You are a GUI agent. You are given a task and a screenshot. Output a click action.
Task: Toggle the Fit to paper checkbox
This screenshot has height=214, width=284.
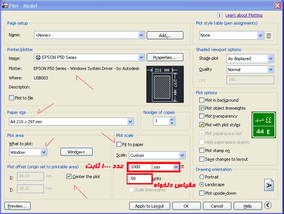pos(119,144)
